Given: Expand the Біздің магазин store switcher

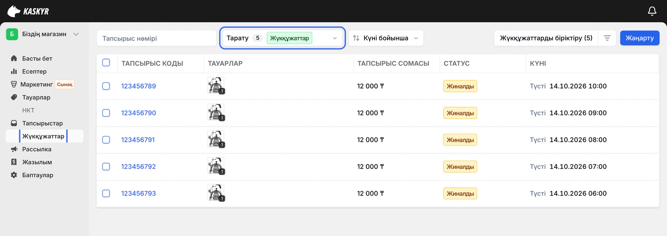Looking at the screenshot, I should click(x=76, y=34).
